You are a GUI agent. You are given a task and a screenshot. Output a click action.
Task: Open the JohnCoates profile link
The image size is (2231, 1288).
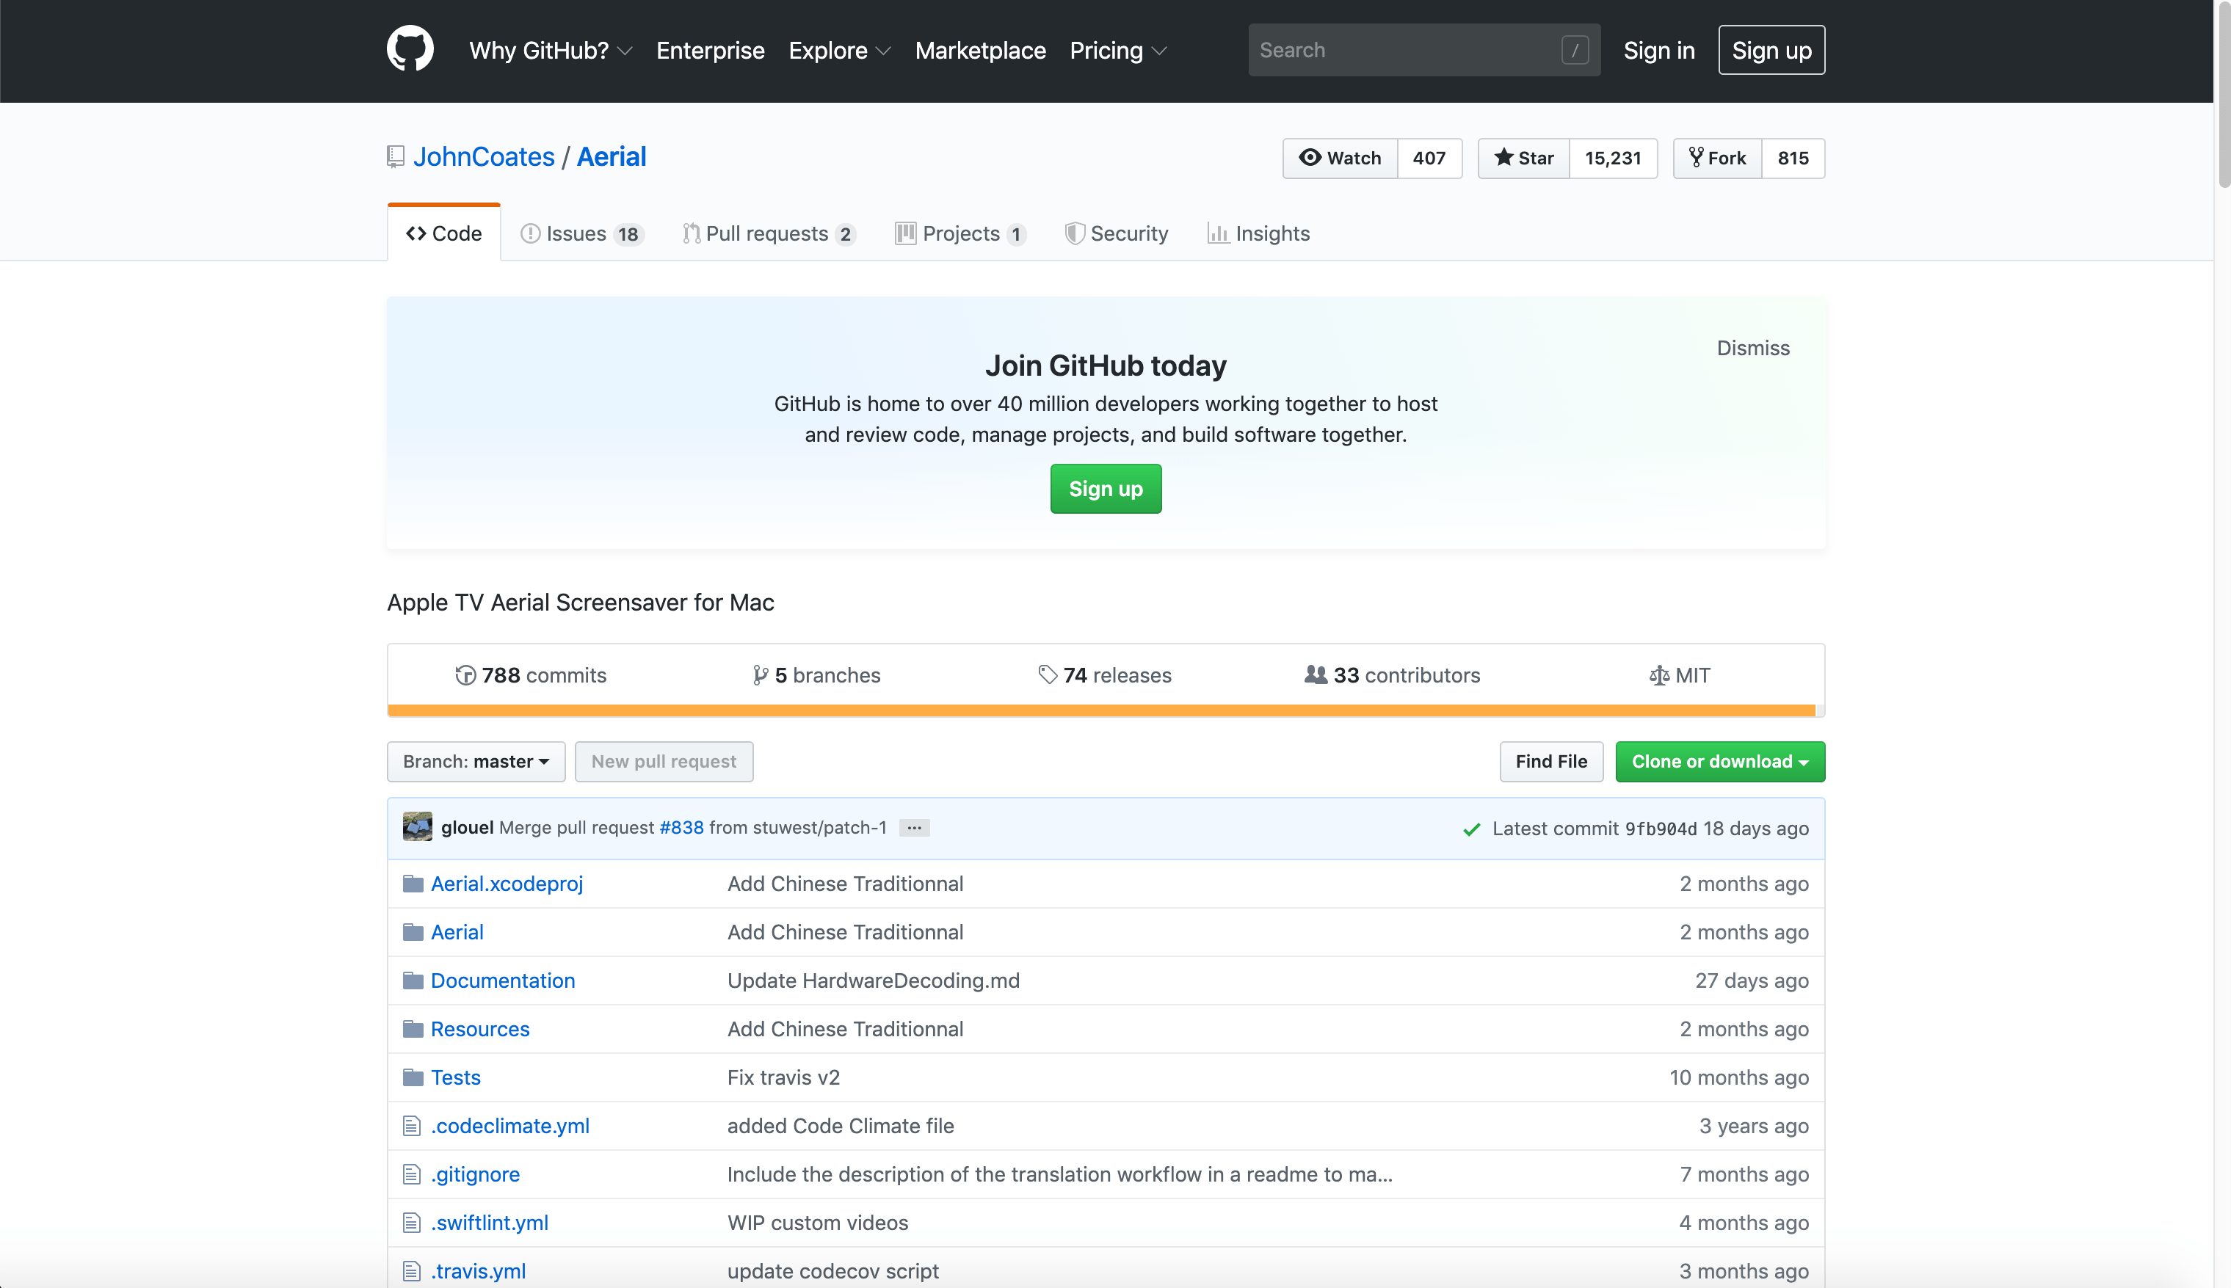point(484,156)
